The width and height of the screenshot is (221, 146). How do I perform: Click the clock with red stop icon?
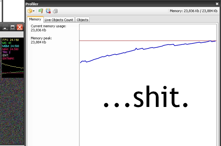(x=48, y=11)
